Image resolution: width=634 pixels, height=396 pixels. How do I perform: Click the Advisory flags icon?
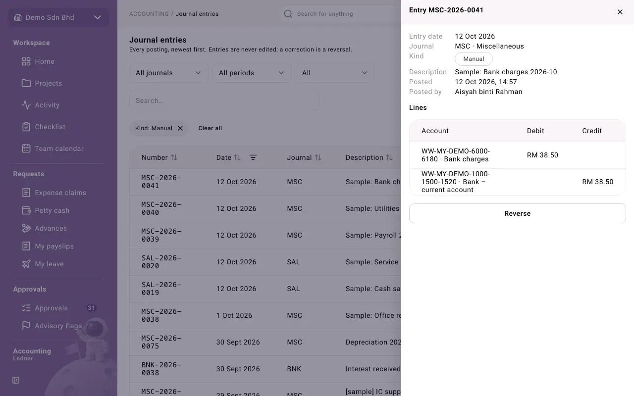click(26, 326)
